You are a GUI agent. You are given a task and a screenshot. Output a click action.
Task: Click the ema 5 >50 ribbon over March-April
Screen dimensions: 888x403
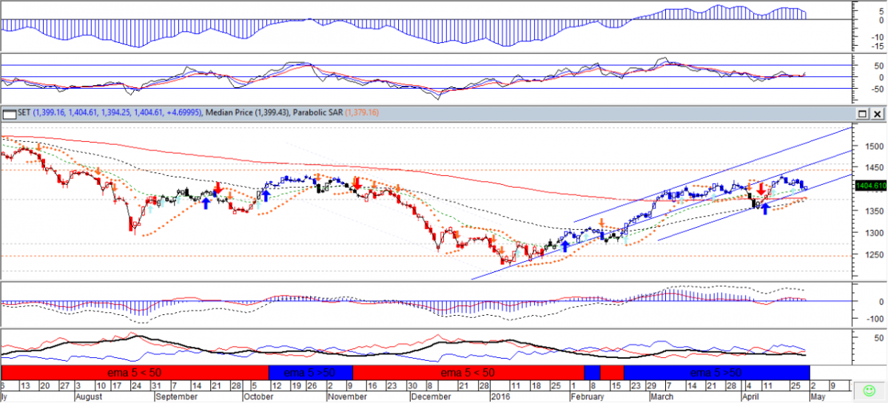716,372
